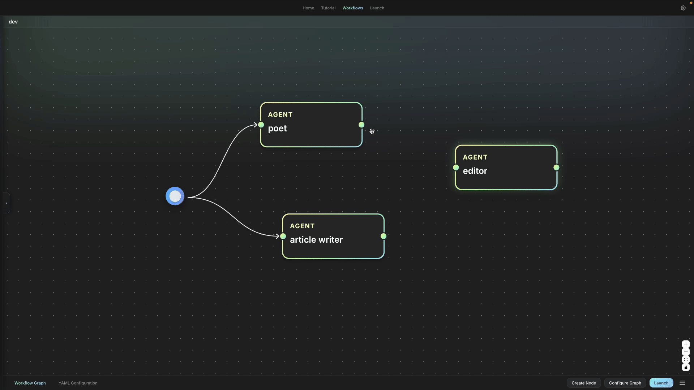Toggle the canvas lock icon
Image resolution: width=694 pixels, height=390 pixels.
[x=686, y=367]
